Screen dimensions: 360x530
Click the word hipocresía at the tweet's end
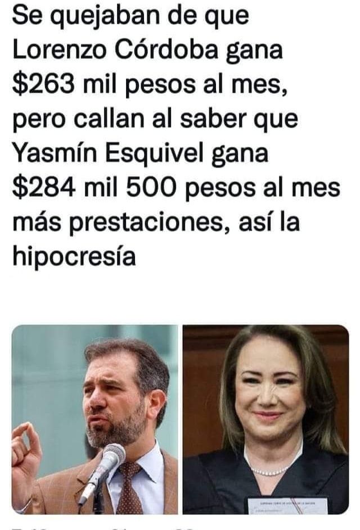(74, 256)
